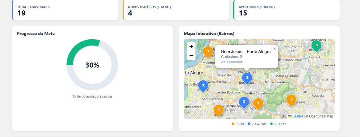Image resolution: width=360 pixels, height=137 pixels.
Task: Select the orange 1 marker near Borges
Action: pos(219,110)
